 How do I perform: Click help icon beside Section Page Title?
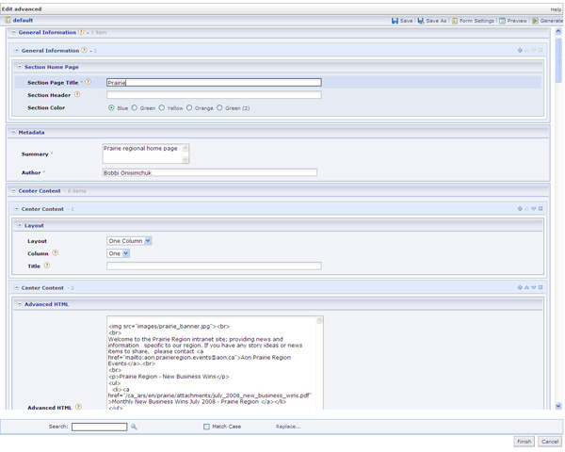(x=88, y=83)
